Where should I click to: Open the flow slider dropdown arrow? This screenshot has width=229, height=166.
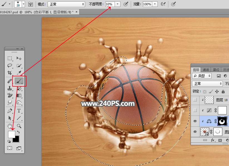pyautogui.click(x=155, y=4)
